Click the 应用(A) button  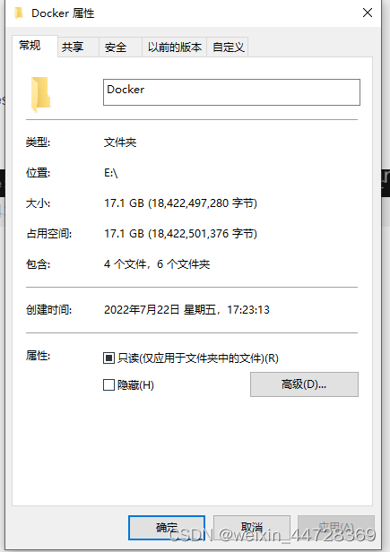point(335,528)
